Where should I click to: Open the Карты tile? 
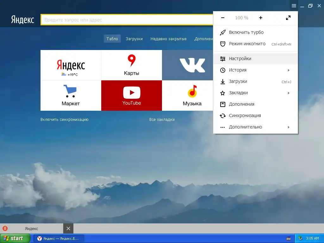tap(132, 65)
